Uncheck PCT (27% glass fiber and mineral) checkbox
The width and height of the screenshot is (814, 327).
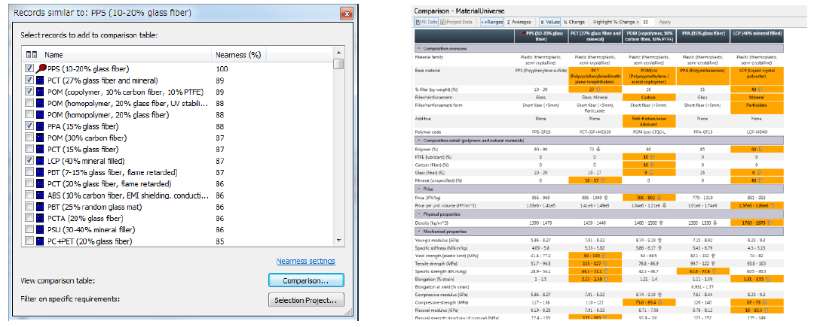(x=29, y=80)
